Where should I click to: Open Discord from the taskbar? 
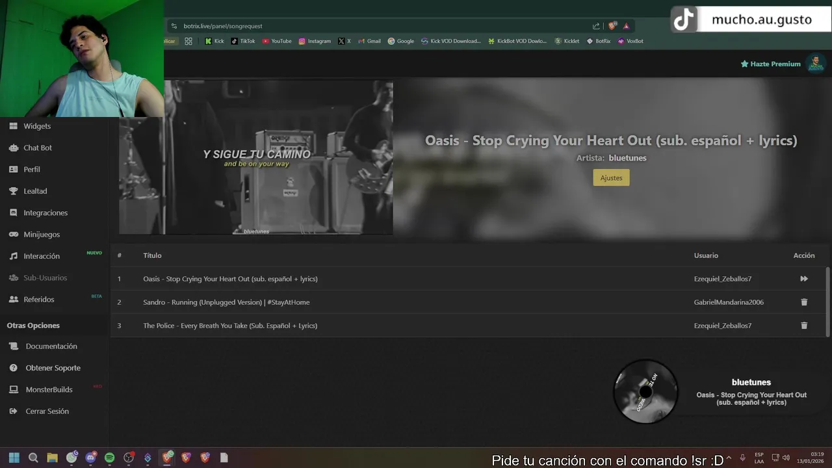pyautogui.click(x=90, y=458)
